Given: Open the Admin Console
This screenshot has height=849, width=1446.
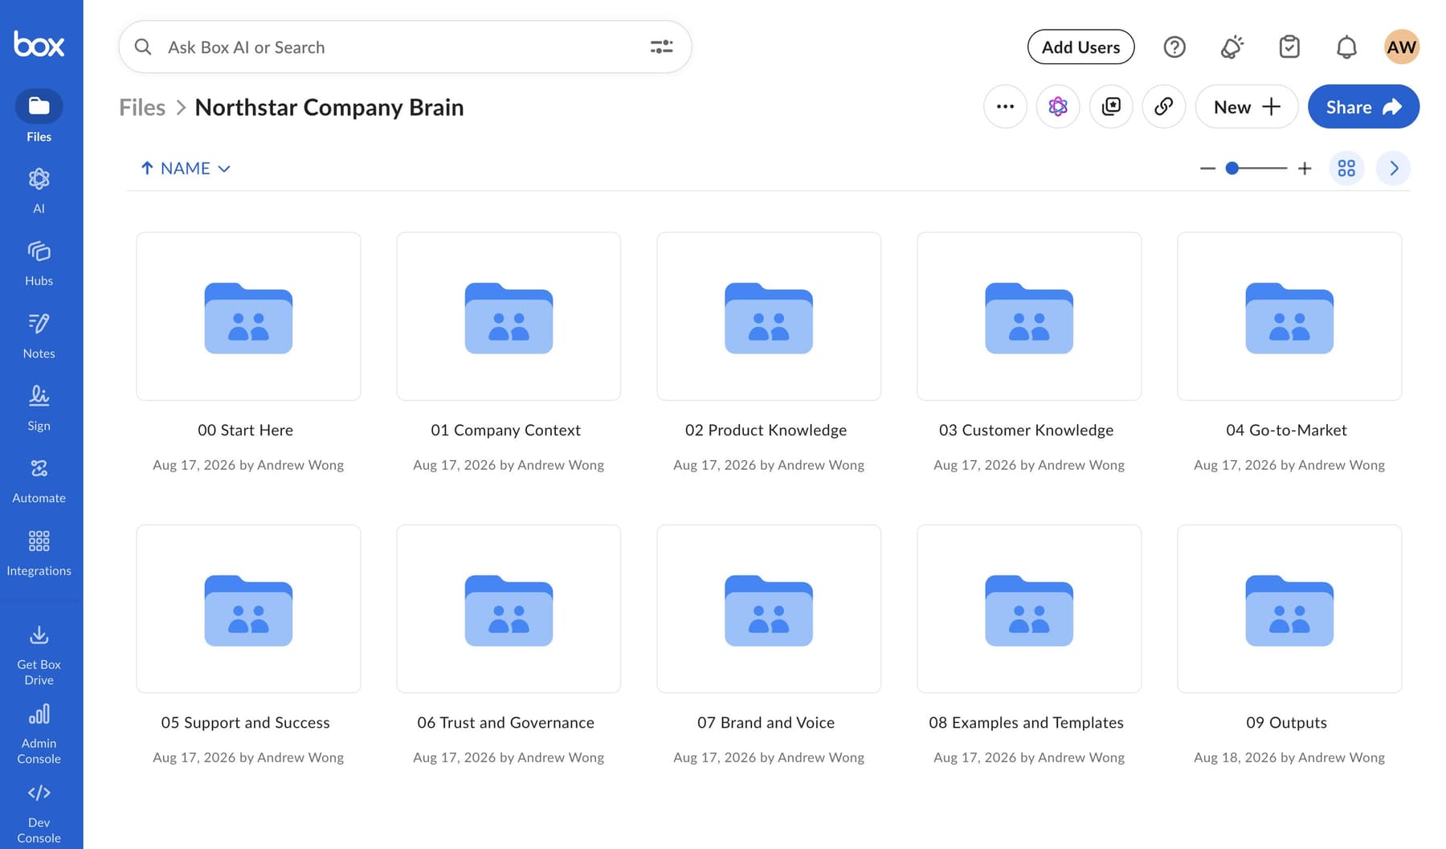Looking at the screenshot, I should 39,734.
